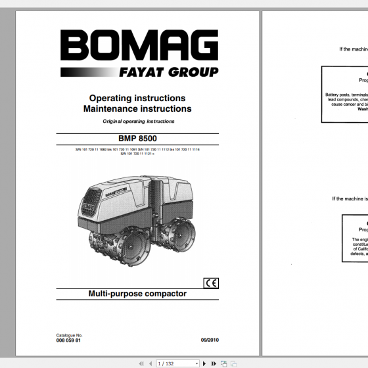Click the next view navigation icon
This screenshot has height=368, width=368.
coord(233,363)
